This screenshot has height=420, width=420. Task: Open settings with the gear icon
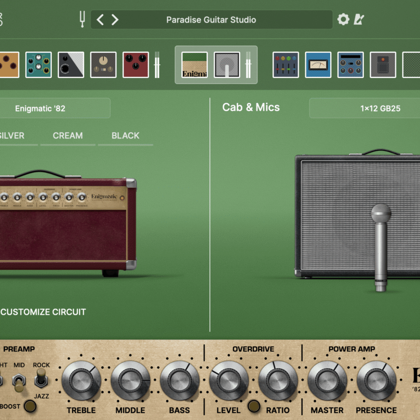(343, 19)
